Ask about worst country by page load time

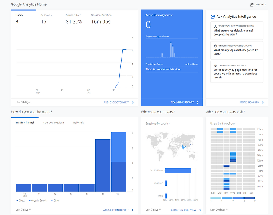point(237,72)
